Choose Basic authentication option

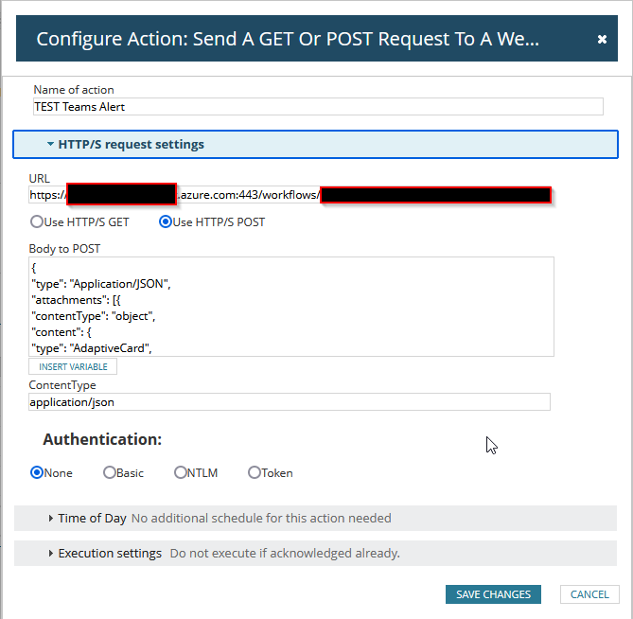[x=110, y=472]
